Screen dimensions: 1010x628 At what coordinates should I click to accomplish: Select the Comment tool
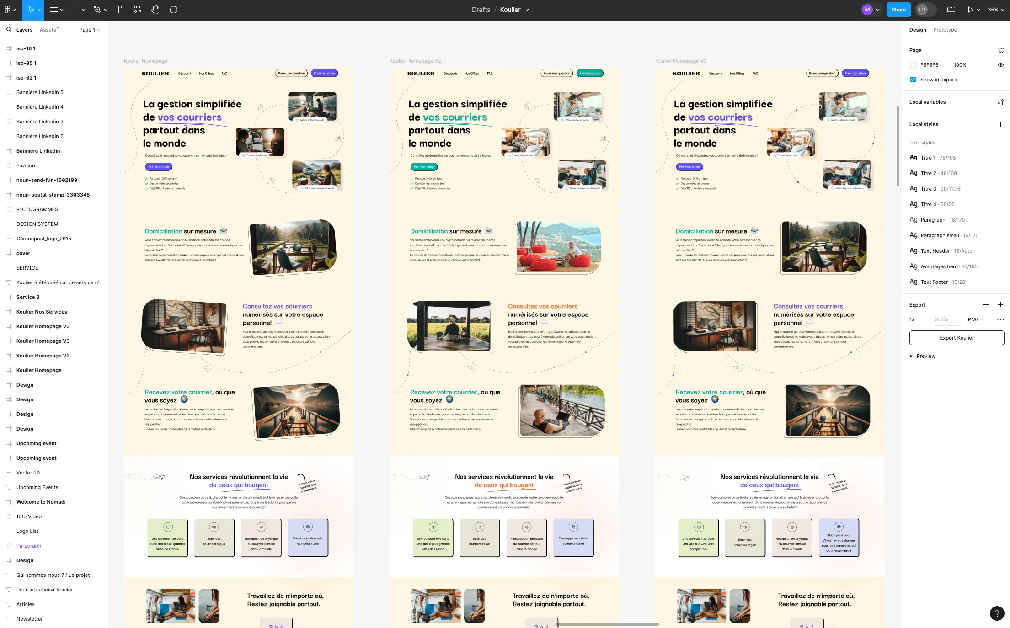point(173,10)
